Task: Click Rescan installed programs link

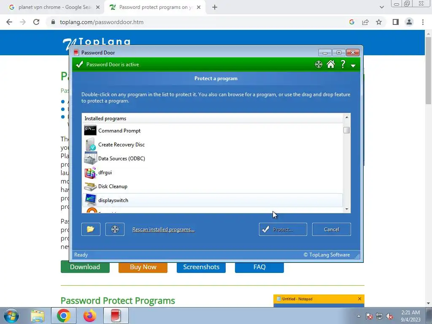Action: (x=163, y=229)
